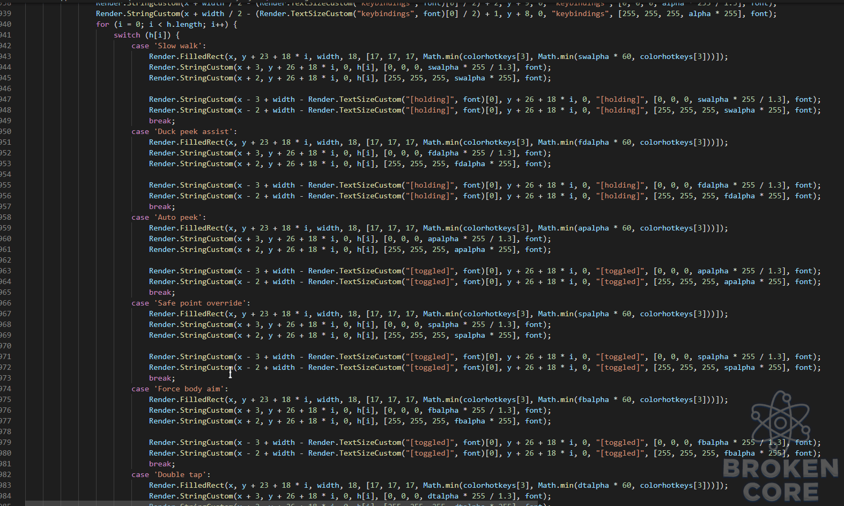Click the case 'Safe point override' label
The image size is (844, 506).
(190, 303)
